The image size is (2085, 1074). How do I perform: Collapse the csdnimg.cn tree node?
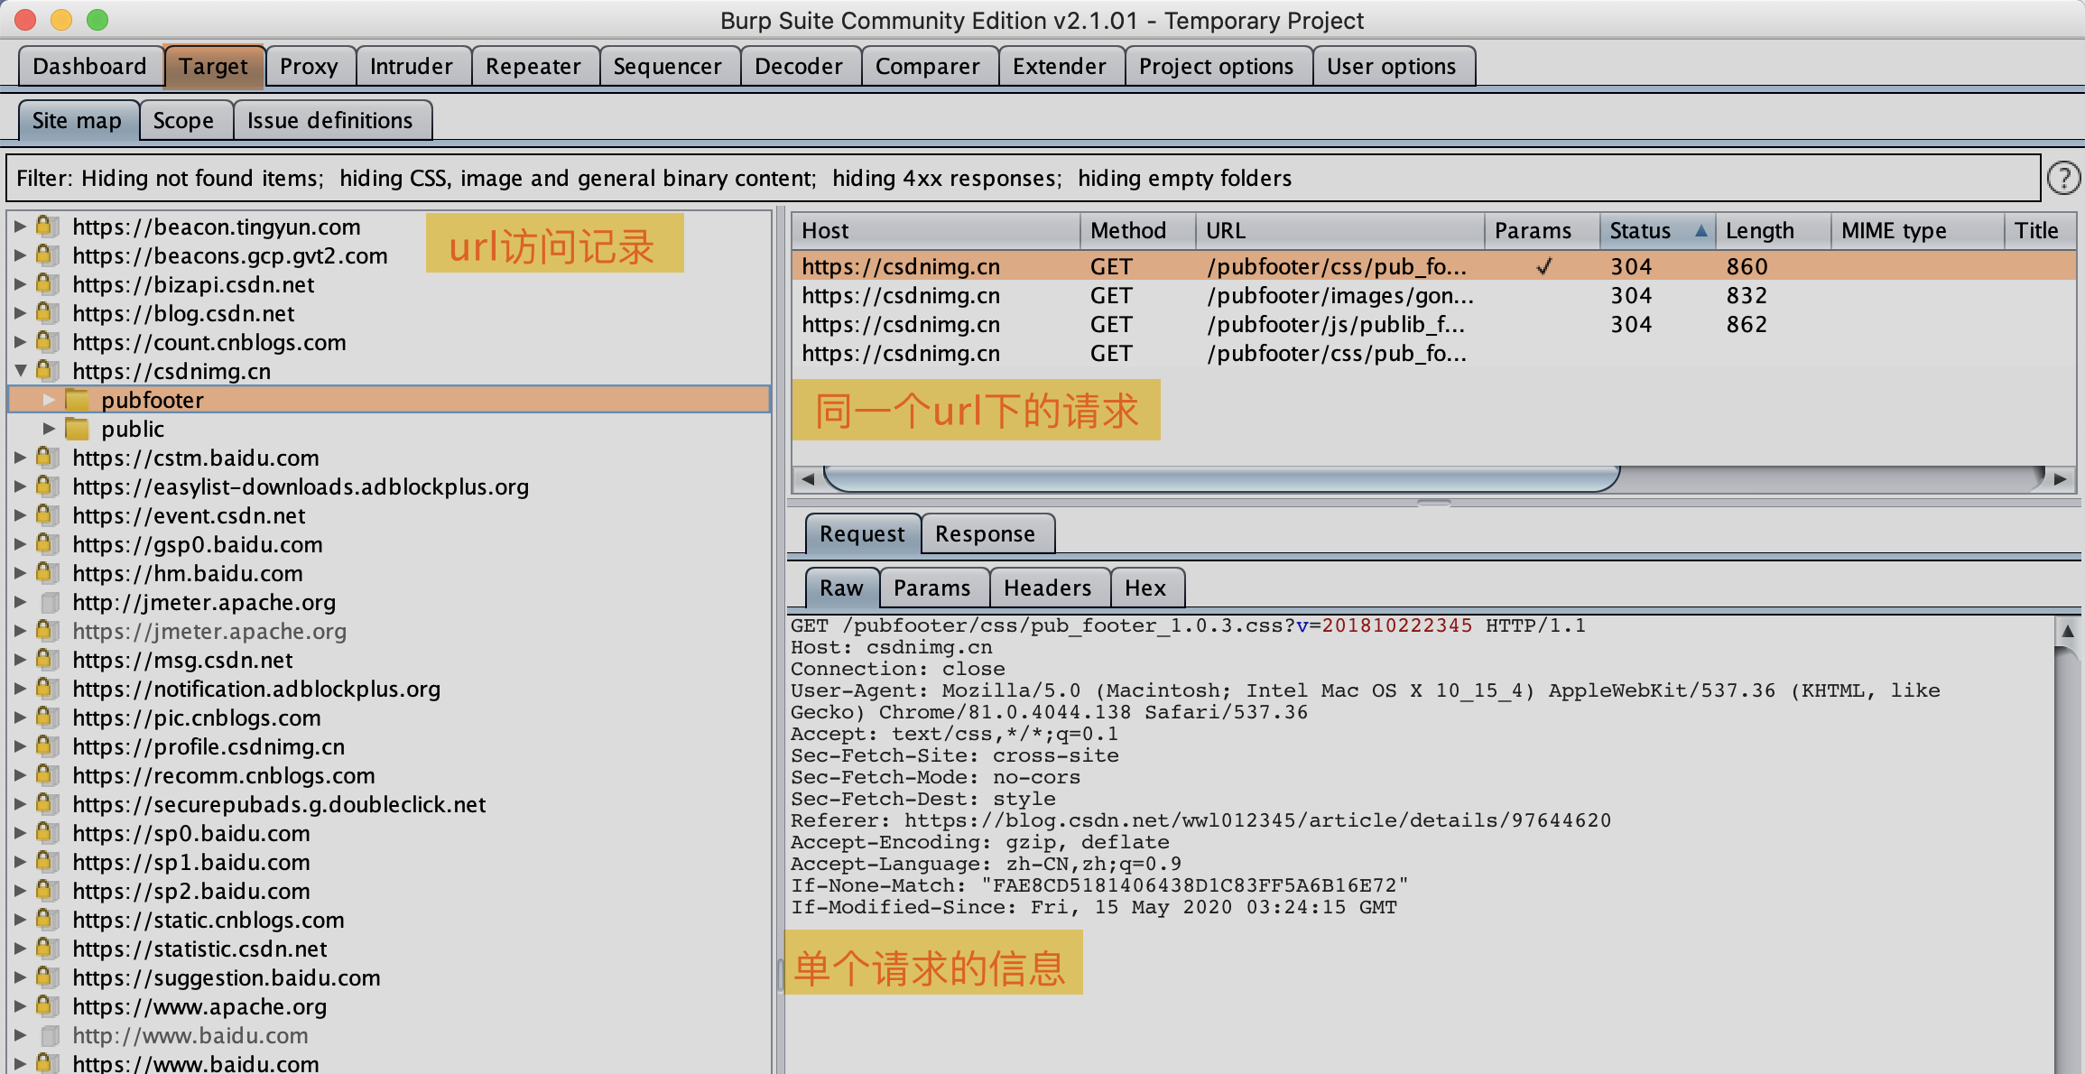coord(20,371)
